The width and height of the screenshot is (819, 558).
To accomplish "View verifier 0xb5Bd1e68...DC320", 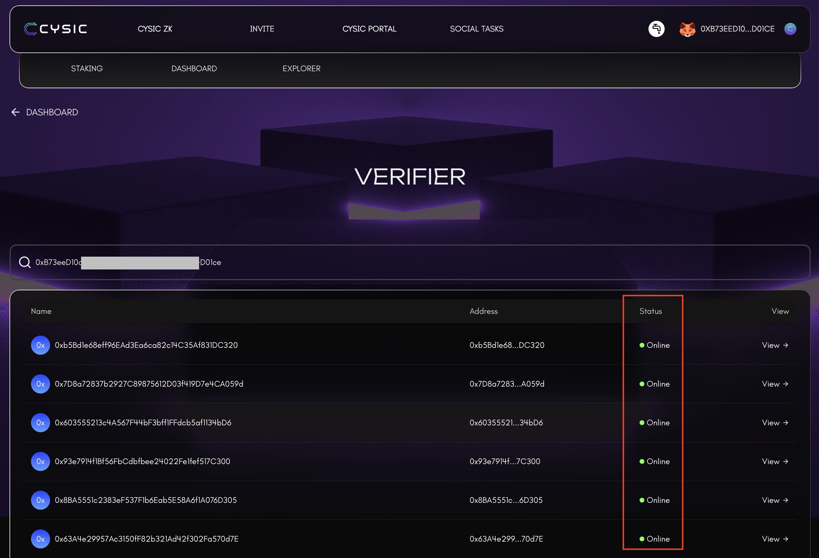I will coord(775,345).
